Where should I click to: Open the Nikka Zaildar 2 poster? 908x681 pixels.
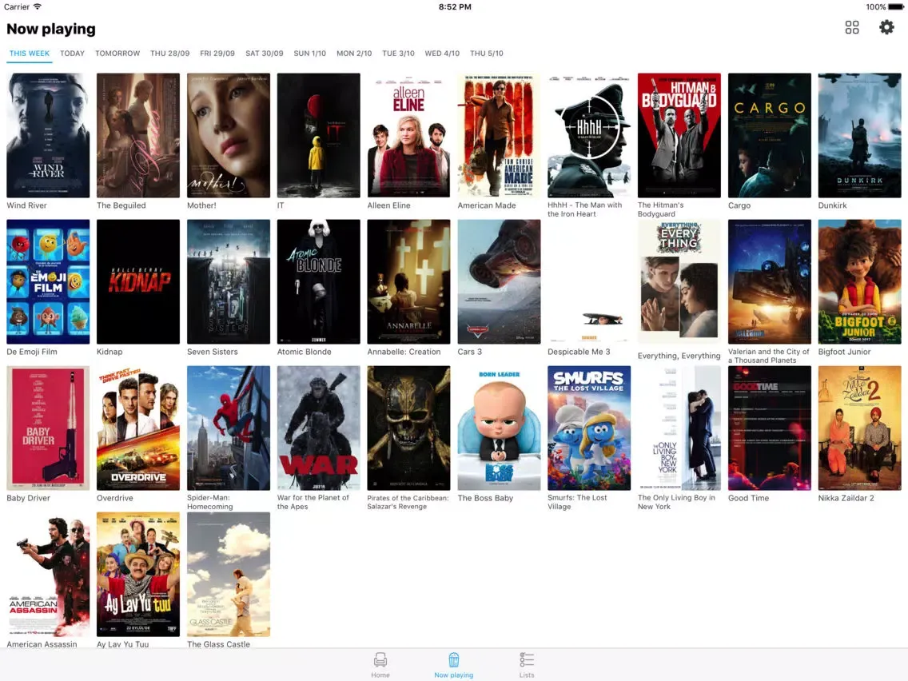pos(860,428)
